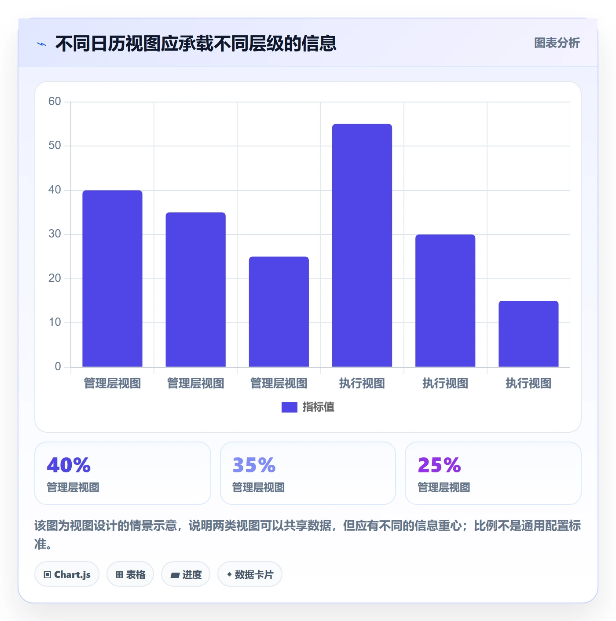The height and width of the screenshot is (621, 616).
Task: Click the chart bar reaching value 35
Action: click(x=195, y=289)
